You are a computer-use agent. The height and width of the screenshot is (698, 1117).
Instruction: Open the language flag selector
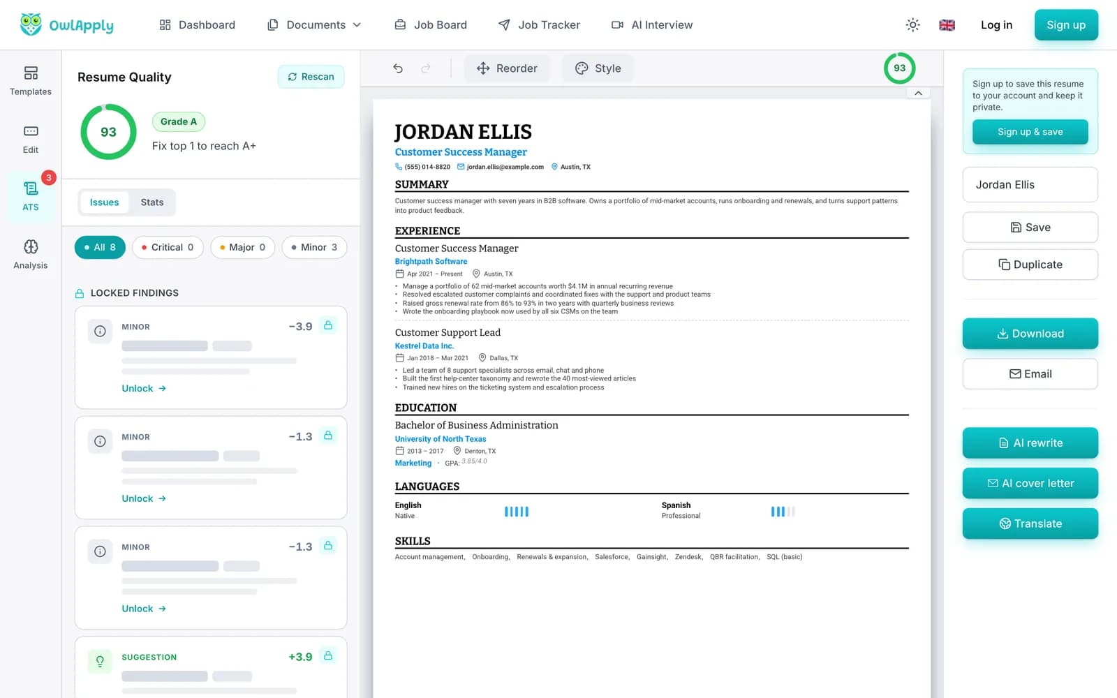[947, 25]
